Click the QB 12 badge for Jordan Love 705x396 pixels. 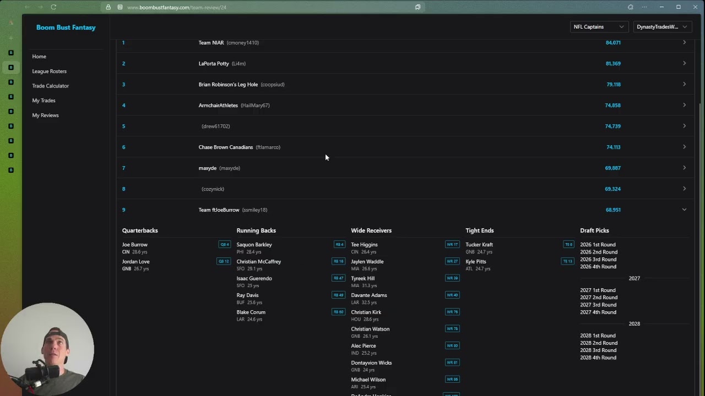[x=223, y=261]
